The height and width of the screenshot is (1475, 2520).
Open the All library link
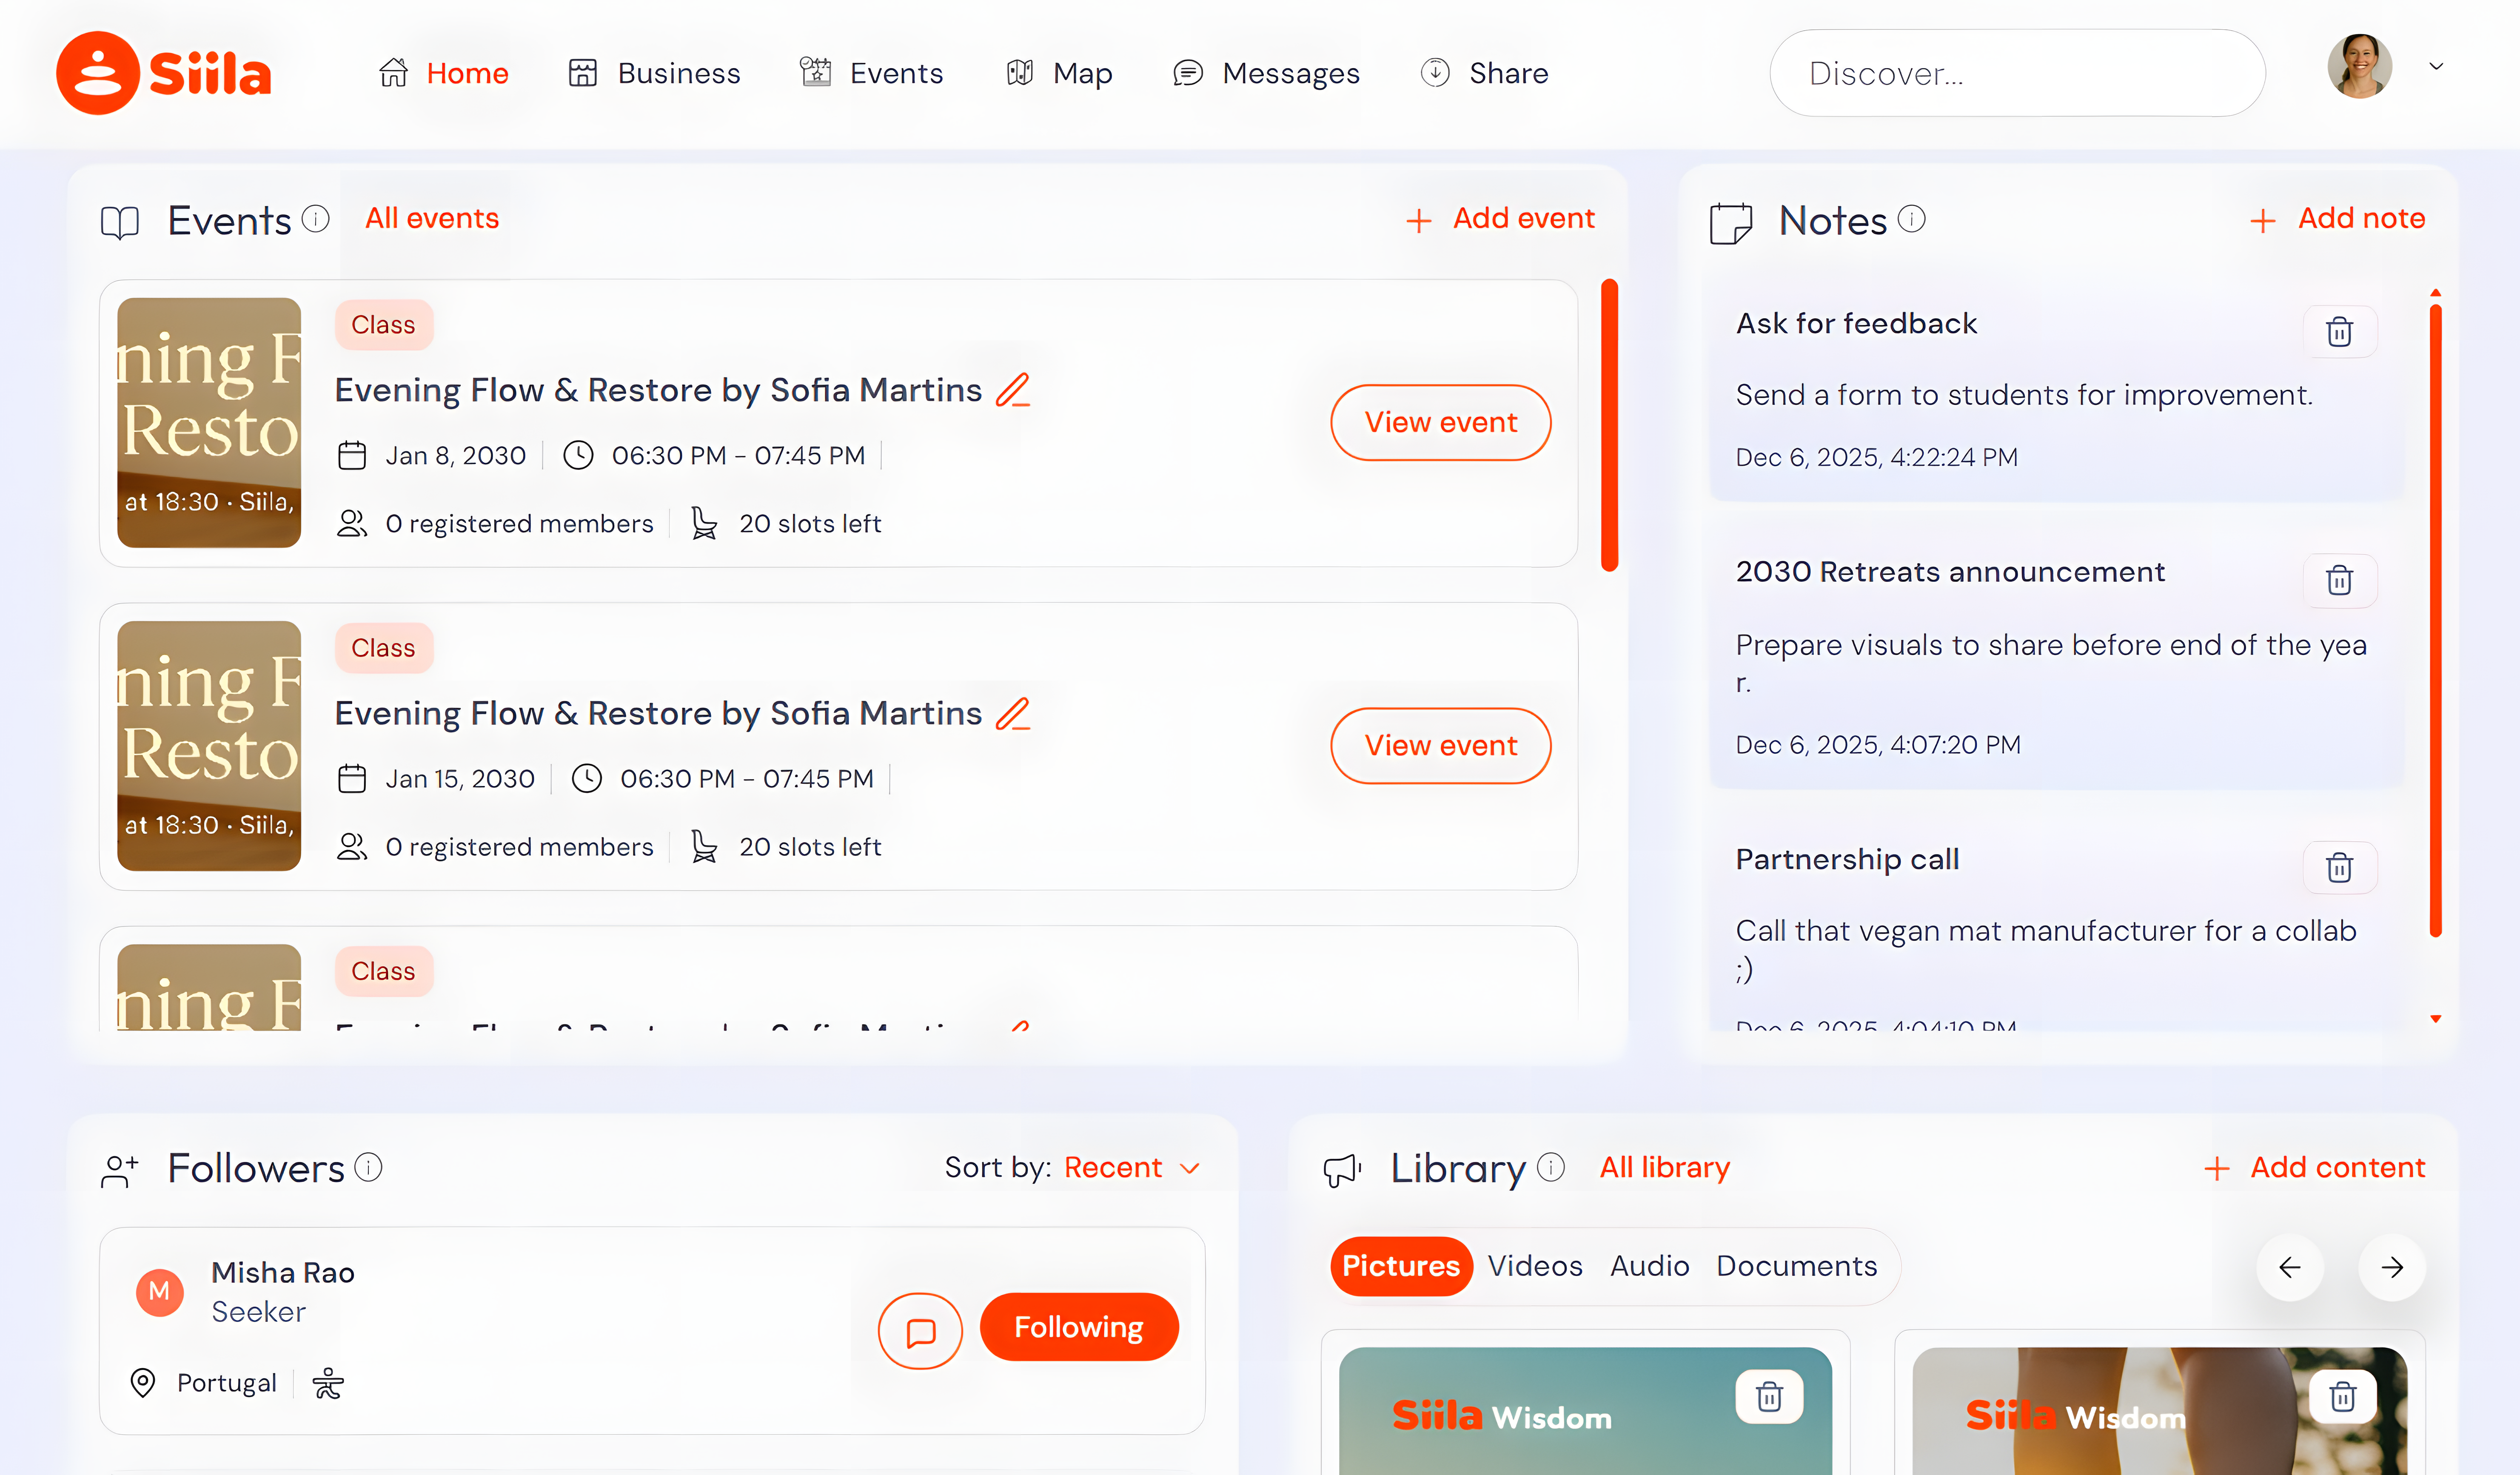1665,1167
